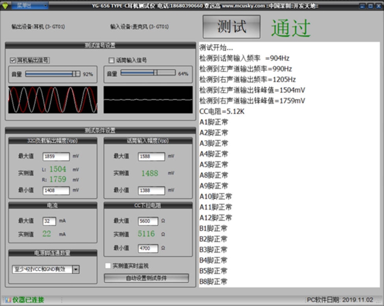
Task: Click the large 测试 button
Action: [231, 26]
